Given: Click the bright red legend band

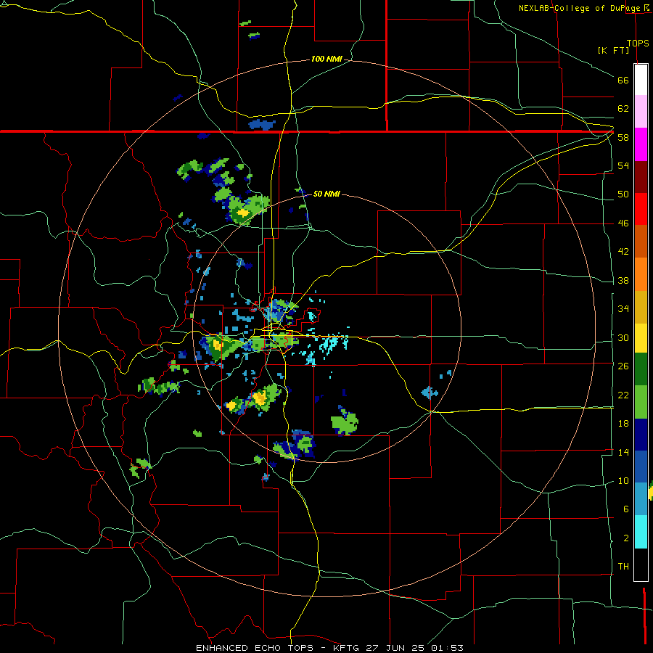Looking at the screenshot, I should pos(641,209).
